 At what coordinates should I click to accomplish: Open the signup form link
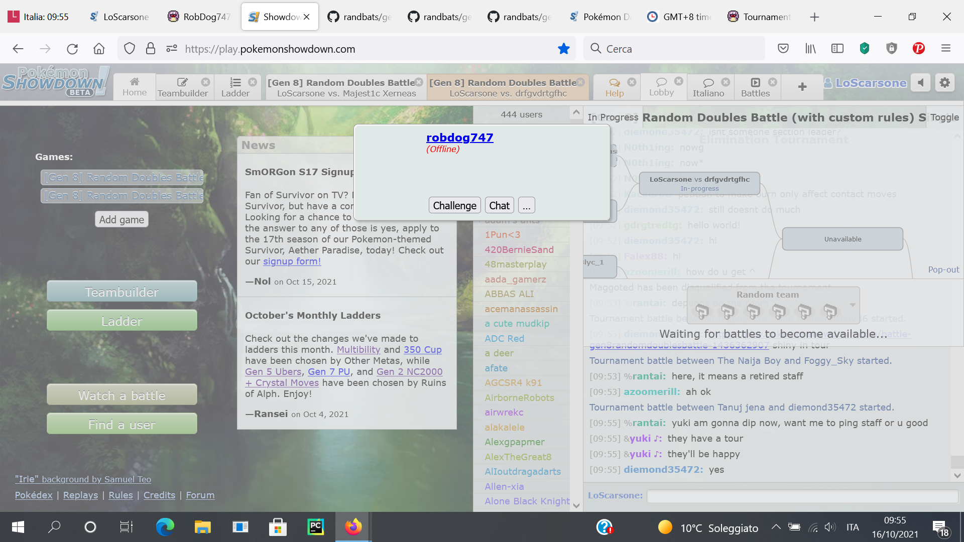click(292, 261)
